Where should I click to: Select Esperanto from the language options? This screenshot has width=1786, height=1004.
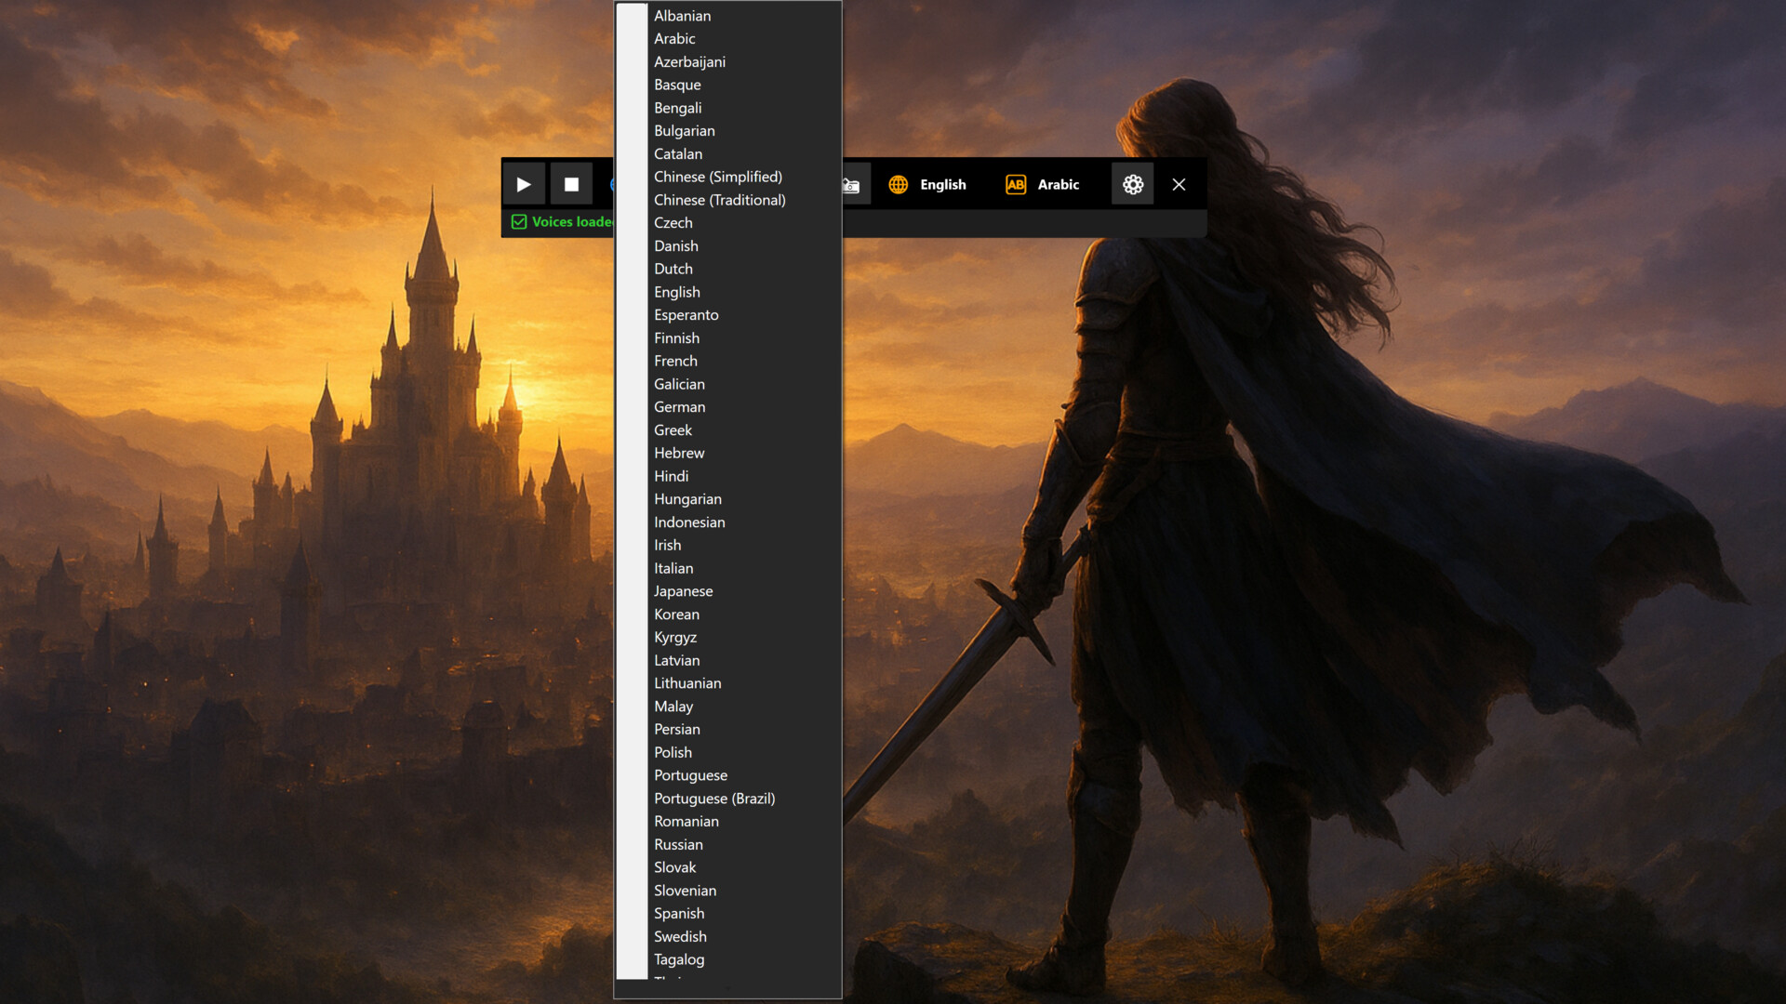coord(686,314)
